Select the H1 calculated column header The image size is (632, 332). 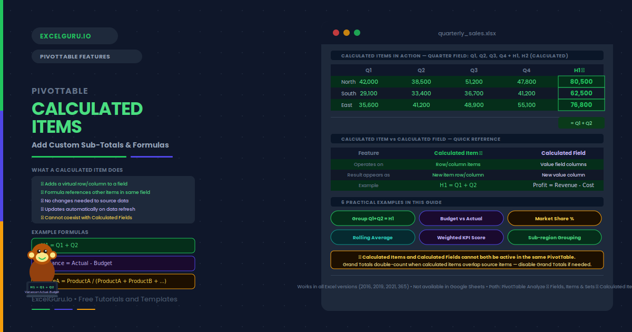(579, 70)
